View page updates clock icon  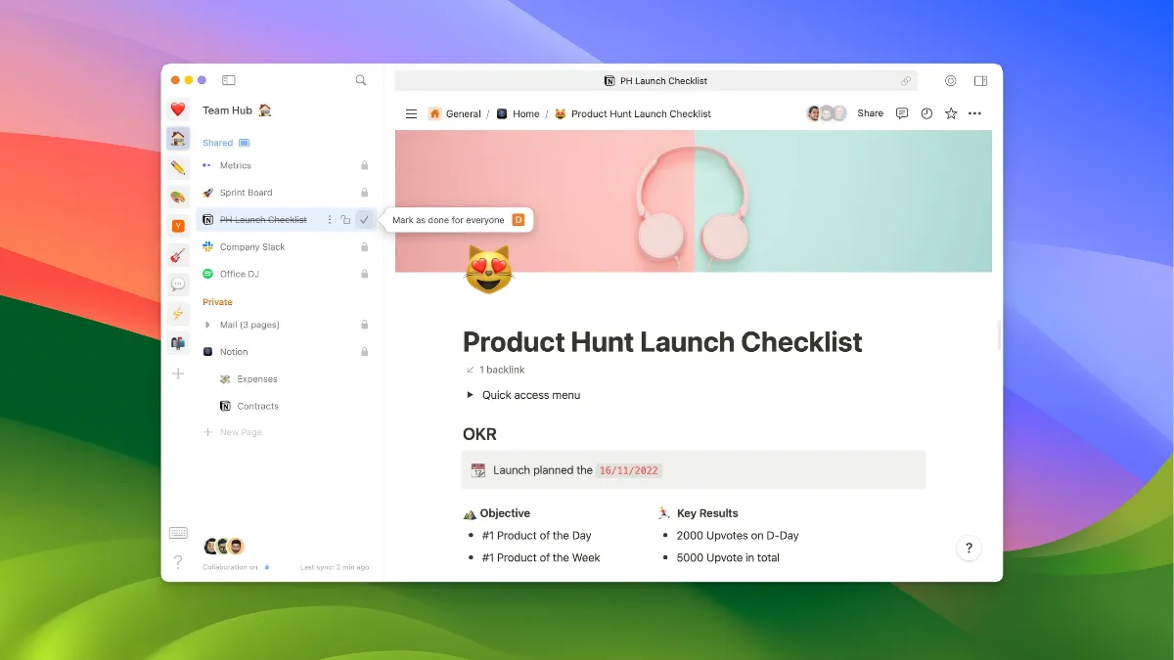926,113
